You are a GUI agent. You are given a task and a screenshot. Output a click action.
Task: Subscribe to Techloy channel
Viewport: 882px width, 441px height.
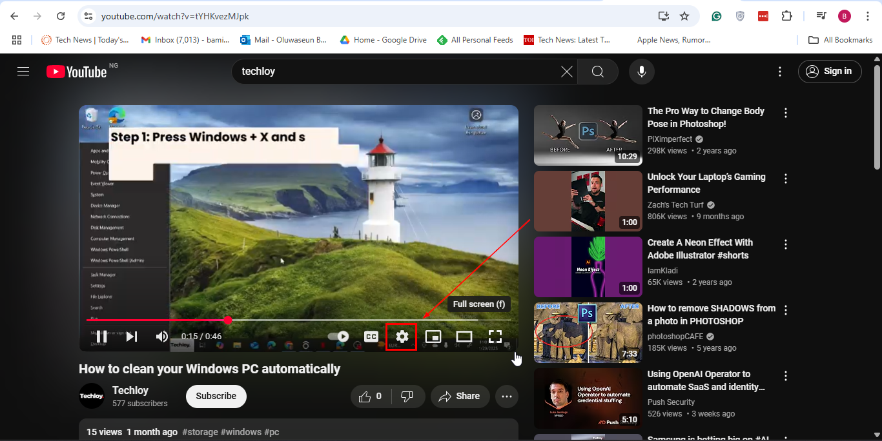pos(216,397)
